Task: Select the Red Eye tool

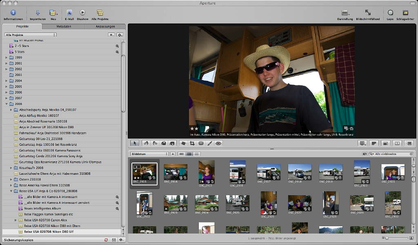Action: (x=218, y=143)
